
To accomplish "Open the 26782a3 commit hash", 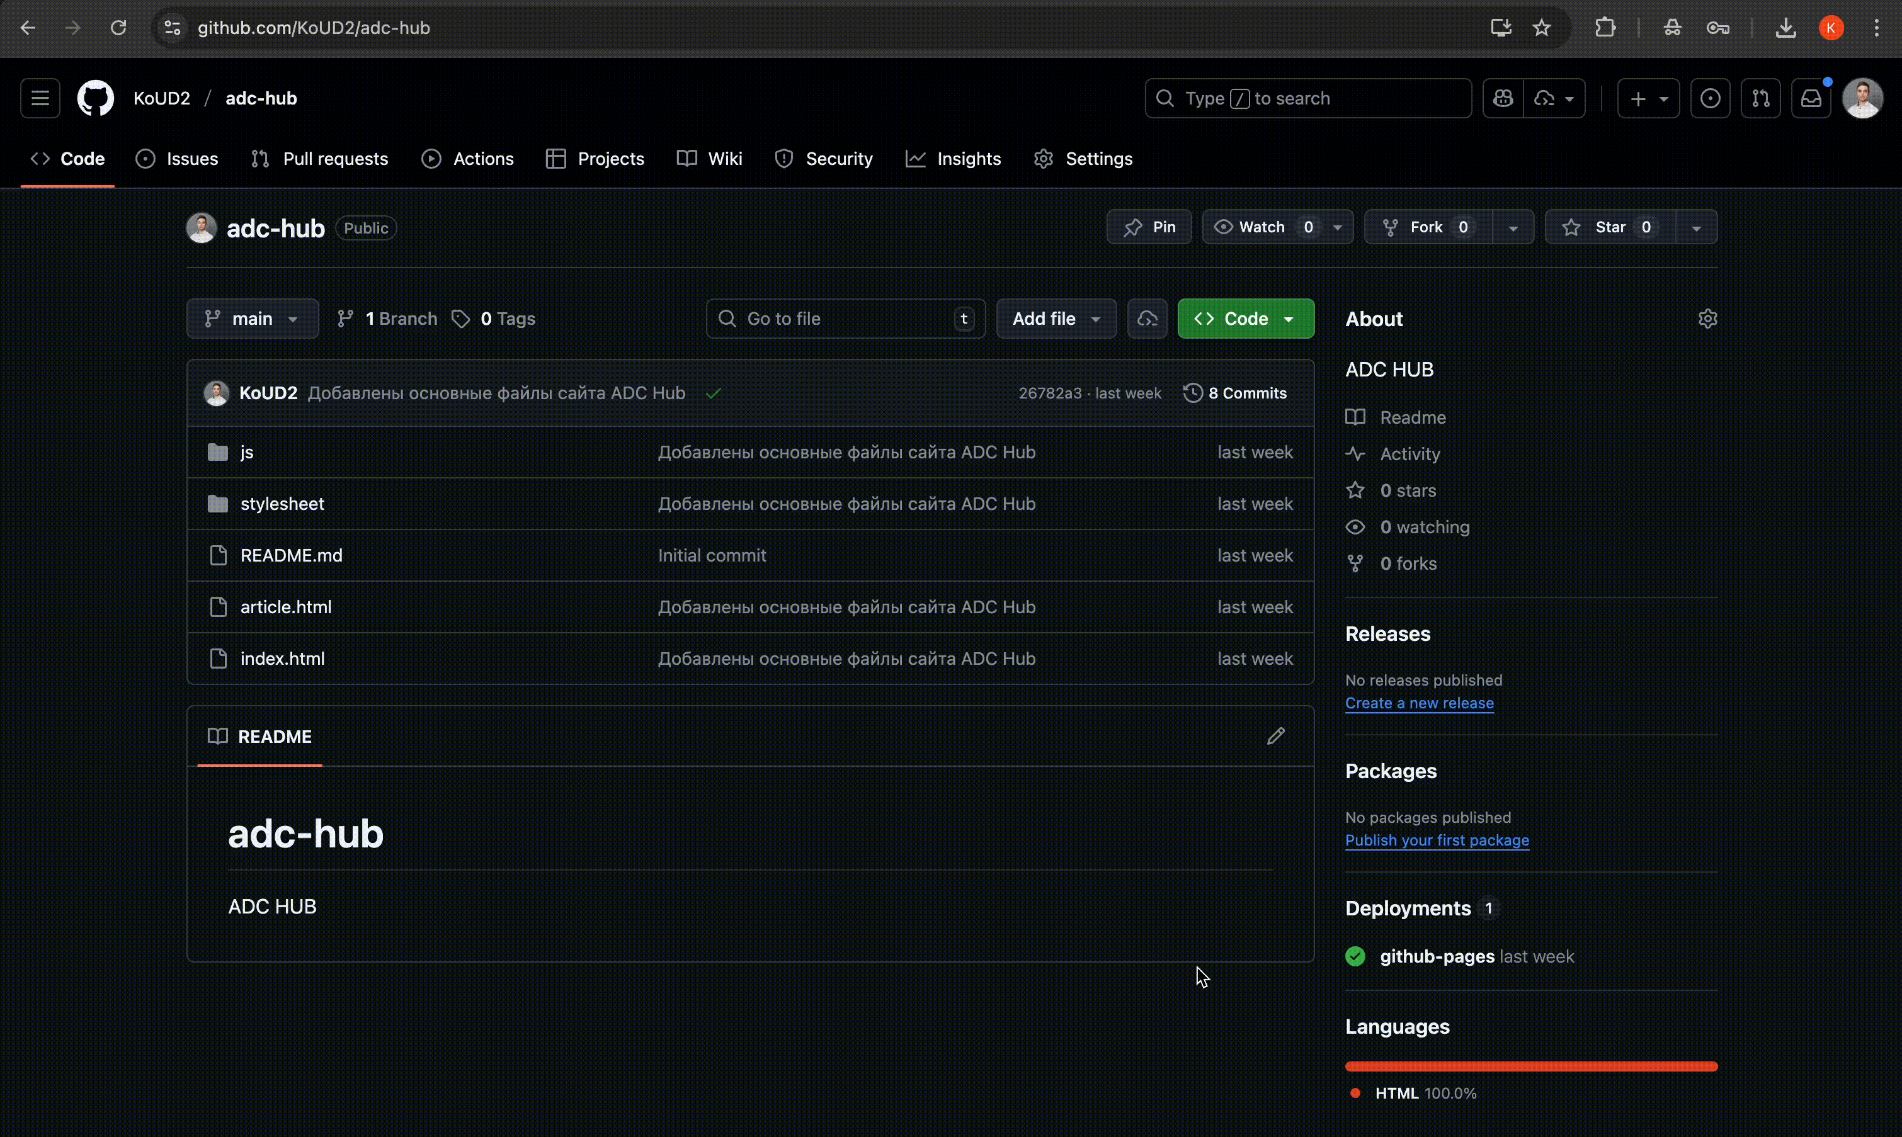I will [1050, 393].
